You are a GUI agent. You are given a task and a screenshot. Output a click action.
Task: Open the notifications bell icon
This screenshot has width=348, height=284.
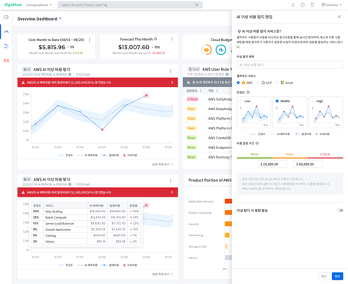point(293,5)
